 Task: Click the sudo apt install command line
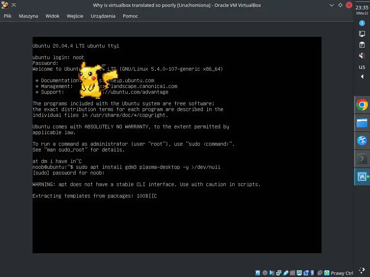[126, 167]
